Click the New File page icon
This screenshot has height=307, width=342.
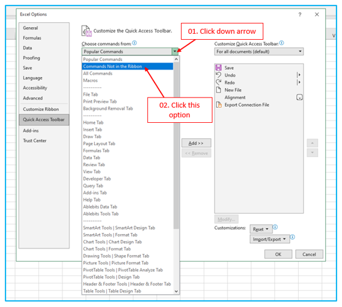point(219,90)
